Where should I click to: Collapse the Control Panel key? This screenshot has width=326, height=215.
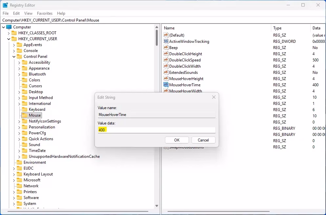[14, 57]
